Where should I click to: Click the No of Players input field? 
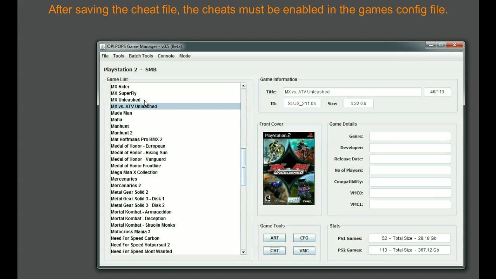tap(410, 170)
